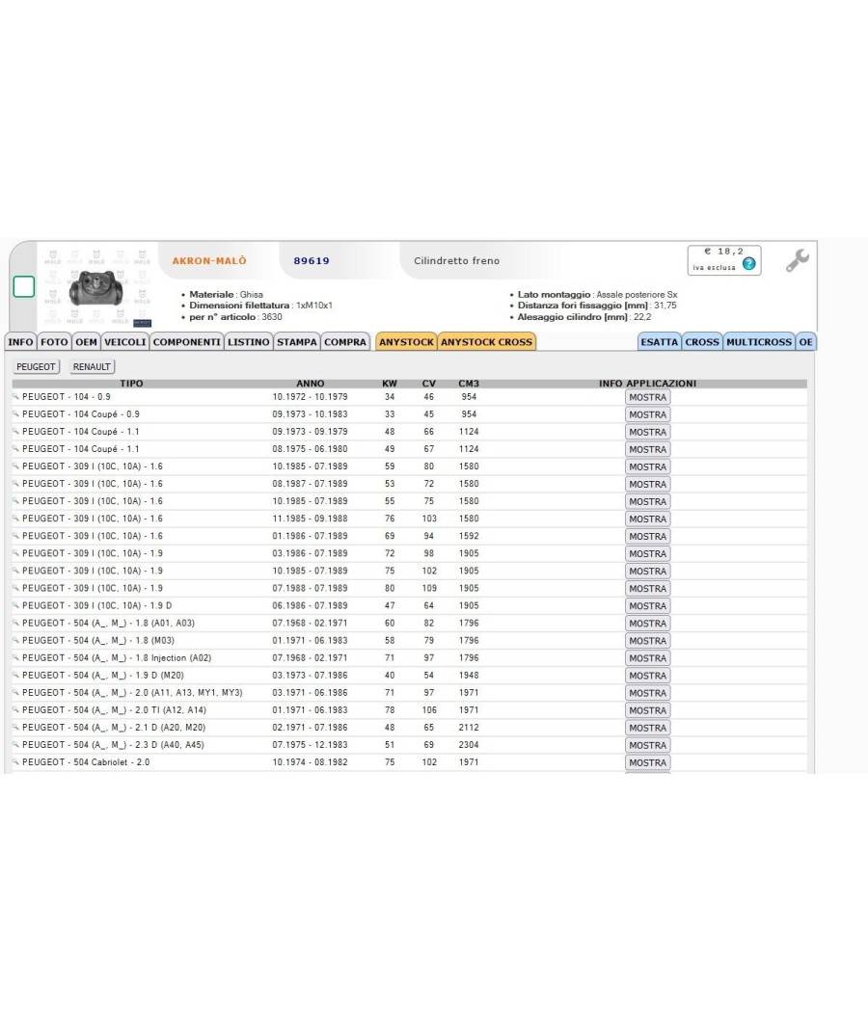This screenshot has width=868, height=1012.
Task: Click the INFO APPLICAZIONI column header
Action: pyautogui.click(x=648, y=384)
